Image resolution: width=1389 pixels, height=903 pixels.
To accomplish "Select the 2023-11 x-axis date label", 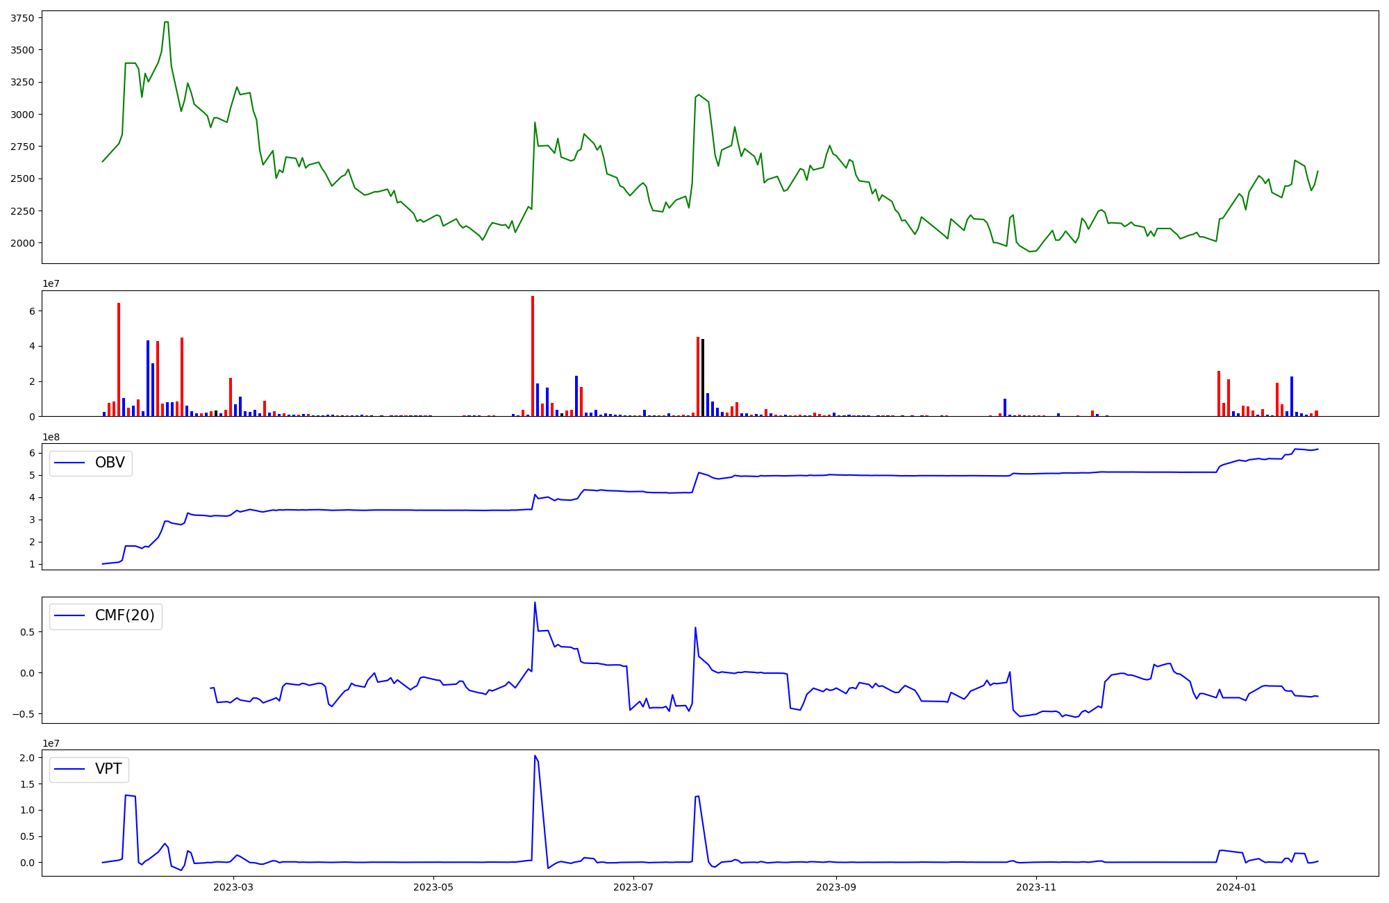I will coord(1036,887).
